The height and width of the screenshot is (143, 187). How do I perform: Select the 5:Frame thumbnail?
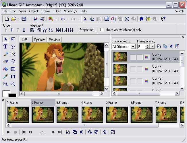pyautogui.click(x=117, y=114)
